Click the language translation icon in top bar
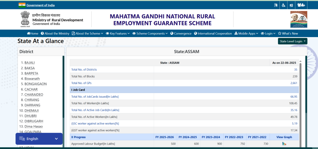The height and width of the screenshot is (149, 318). click(x=276, y=5)
